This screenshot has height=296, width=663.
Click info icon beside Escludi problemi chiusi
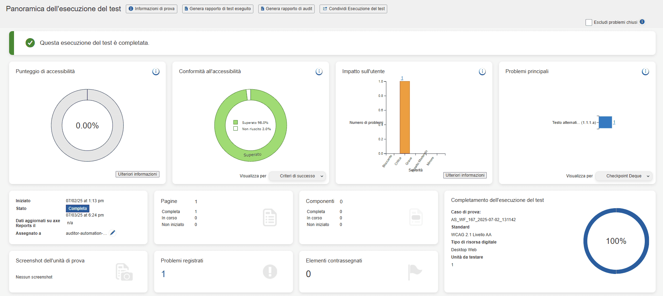(x=642, y=22)
